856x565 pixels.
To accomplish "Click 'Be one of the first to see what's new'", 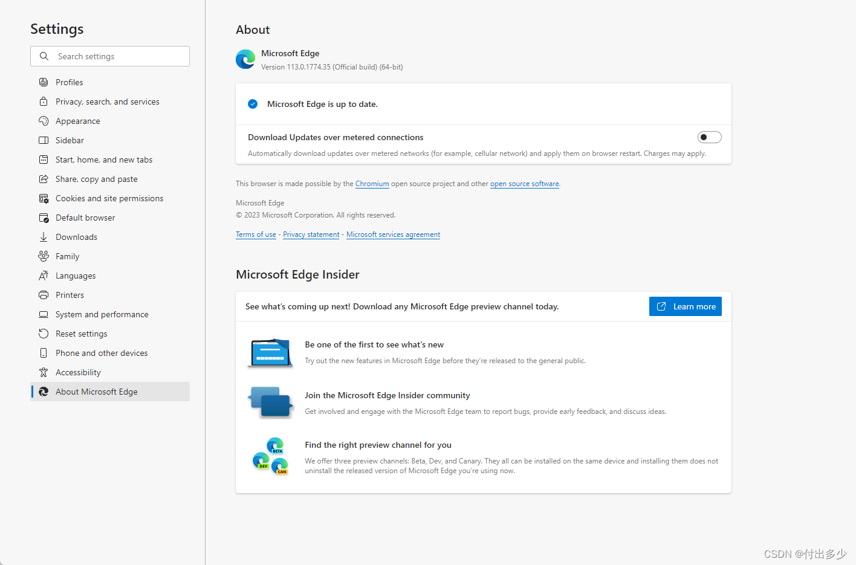I will tap(374, 344).
